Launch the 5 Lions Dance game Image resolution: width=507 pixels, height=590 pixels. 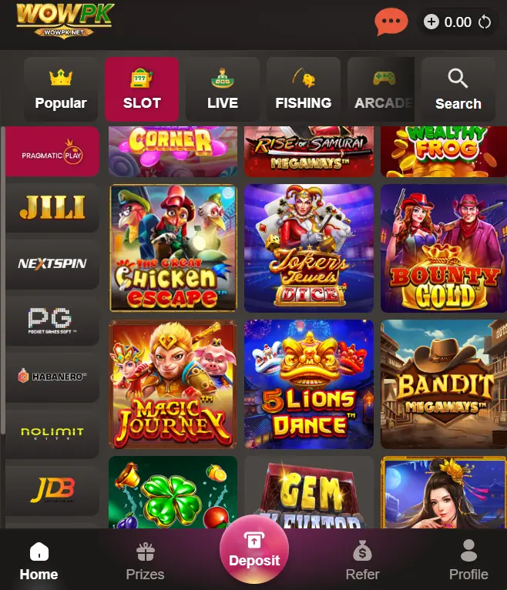tap(309, 384)
